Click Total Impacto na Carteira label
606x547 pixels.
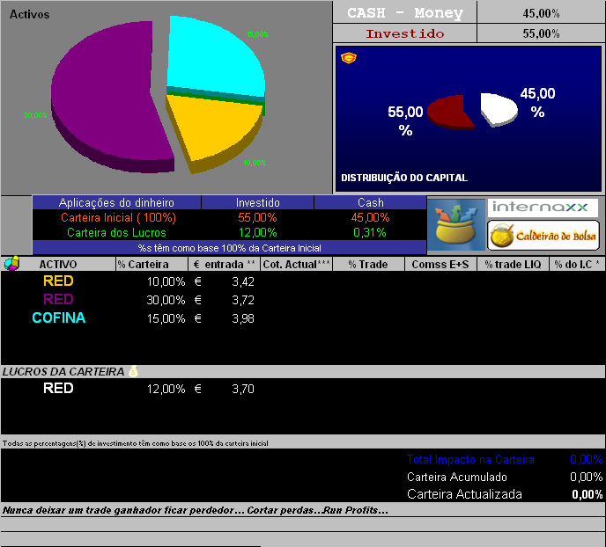[x=470, y=459]
